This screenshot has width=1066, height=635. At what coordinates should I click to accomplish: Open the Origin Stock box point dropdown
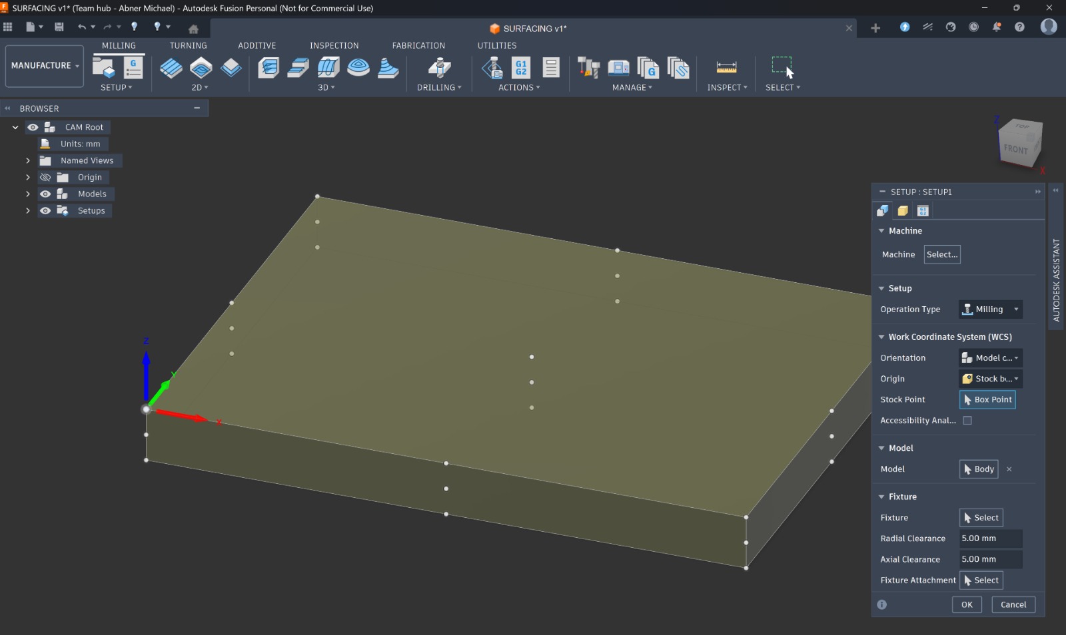pyautogui.click(x=991, y=379)
